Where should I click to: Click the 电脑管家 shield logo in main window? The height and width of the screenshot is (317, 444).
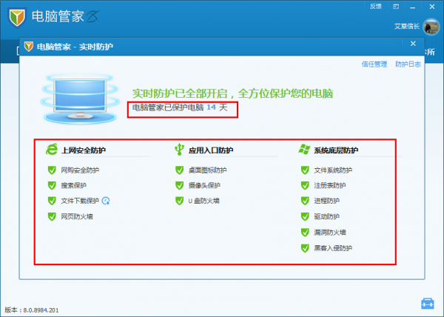[17, 17]
